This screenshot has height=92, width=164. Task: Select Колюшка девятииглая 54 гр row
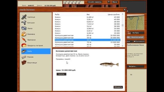click(x=87, y=38)
